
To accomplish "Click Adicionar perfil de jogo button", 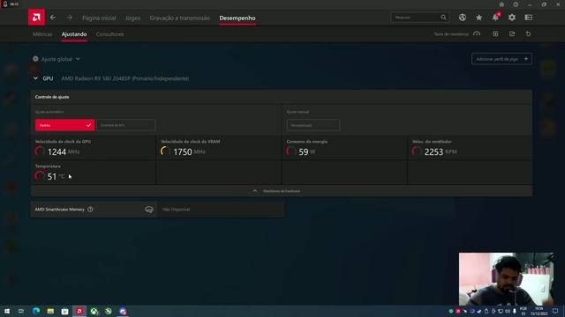I will tap(501, 59).
